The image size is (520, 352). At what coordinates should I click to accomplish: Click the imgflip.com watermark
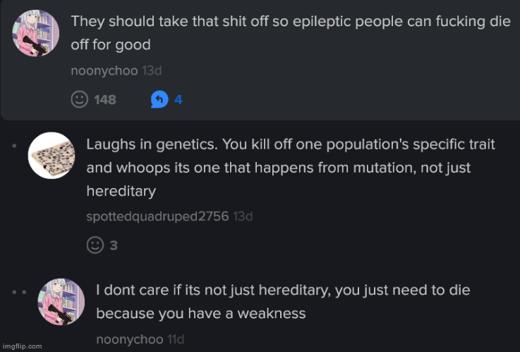(22, 346)
